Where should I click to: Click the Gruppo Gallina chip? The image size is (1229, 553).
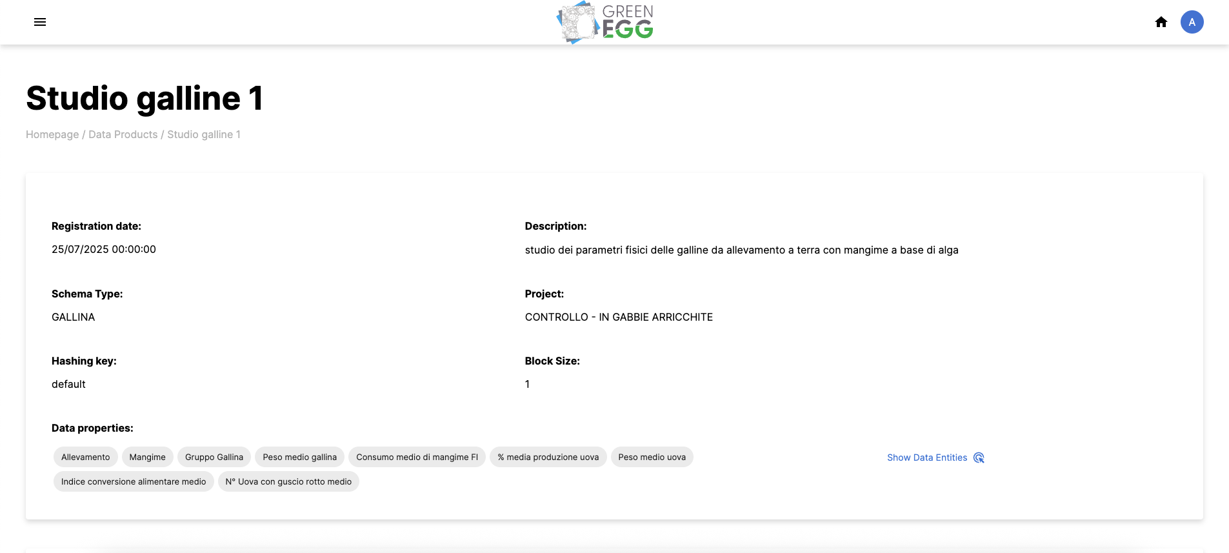(214, 457)
